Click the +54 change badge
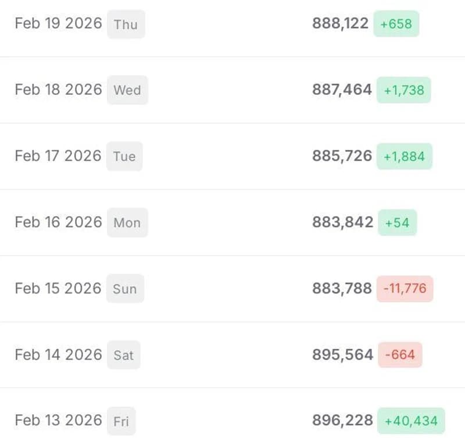This screenshot has height=447, width=465. 398,222
